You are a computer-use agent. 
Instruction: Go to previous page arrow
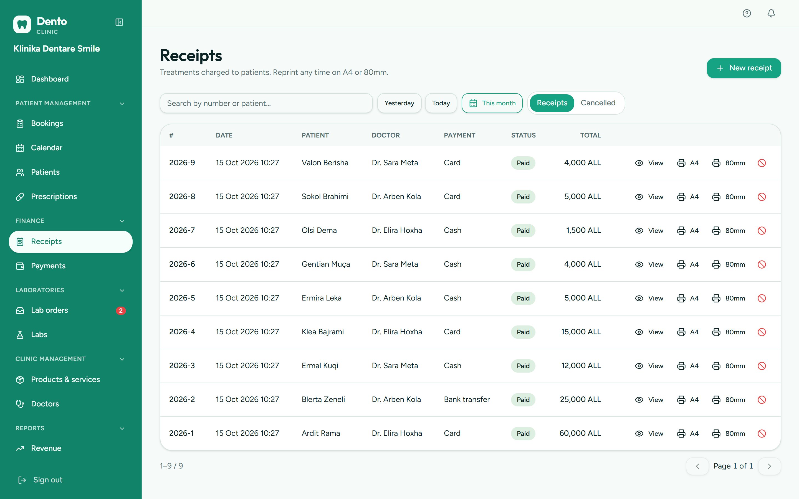pos(697,466)
